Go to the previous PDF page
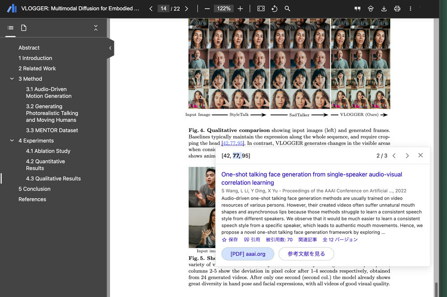 click(151, 8)
